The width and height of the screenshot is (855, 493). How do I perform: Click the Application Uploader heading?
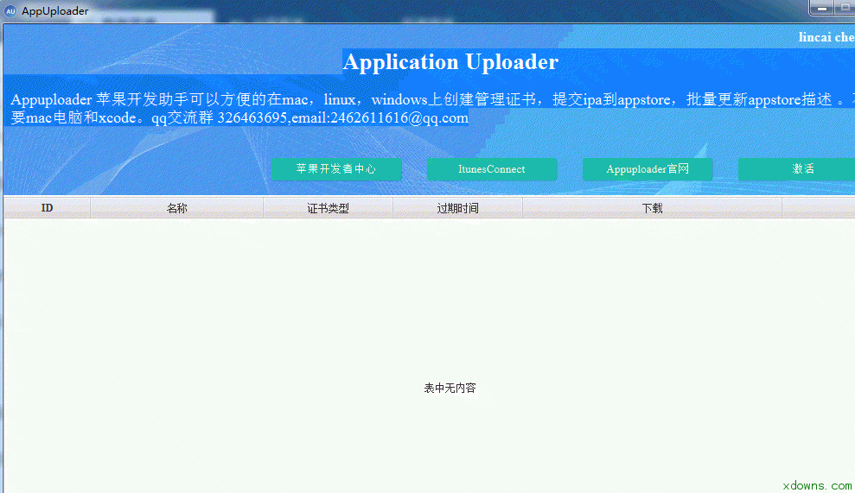pos(450,61)
